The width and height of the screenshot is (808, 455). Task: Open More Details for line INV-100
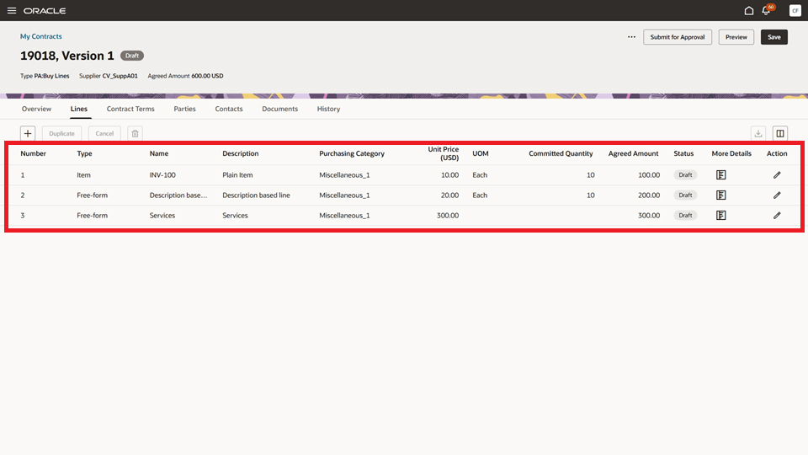(x=721, y=175)
